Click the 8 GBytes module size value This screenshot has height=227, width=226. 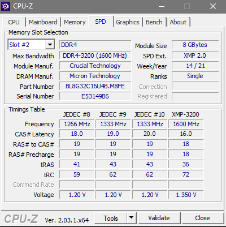point(195,45)
